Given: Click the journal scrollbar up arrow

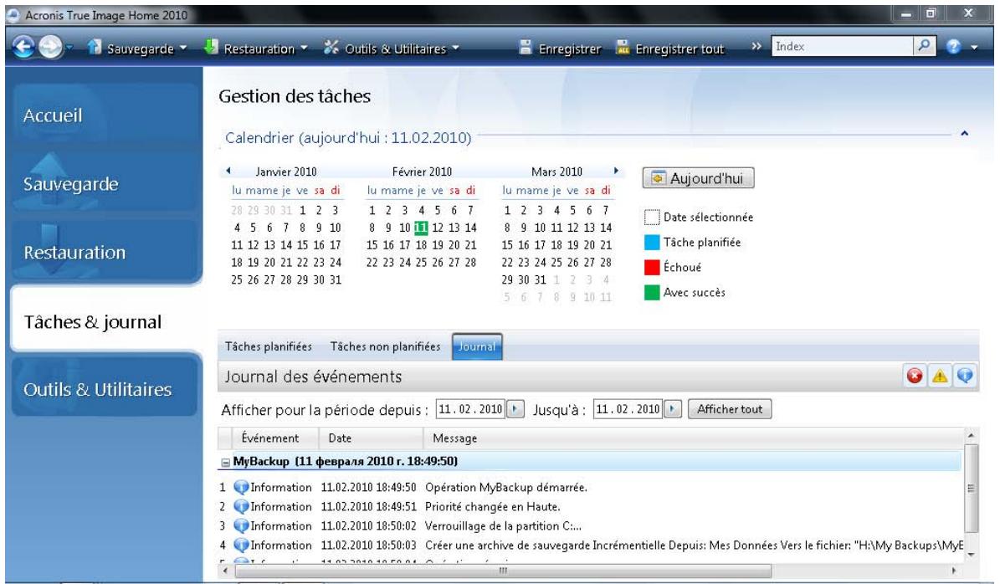Looking at the screenshot, I should [971, 435].
